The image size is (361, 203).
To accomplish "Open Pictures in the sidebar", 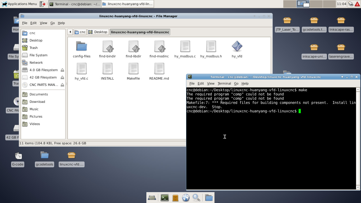I will click(x=43, y=117).
